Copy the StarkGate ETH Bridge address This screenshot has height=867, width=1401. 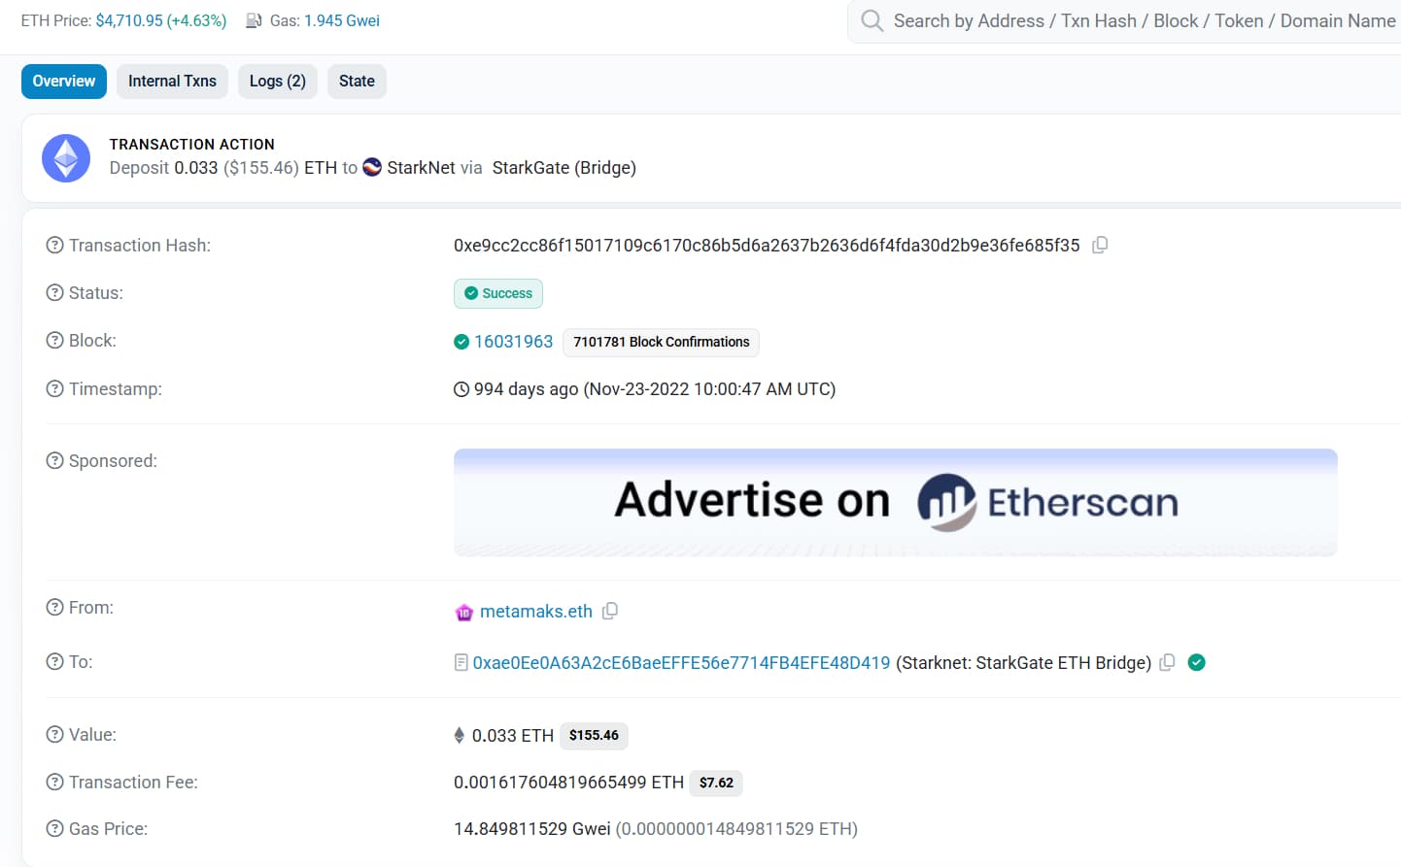[x=1167, y=661]
